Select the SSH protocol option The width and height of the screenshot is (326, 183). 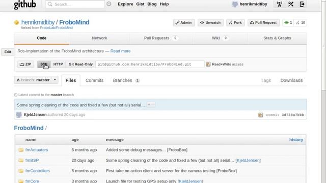pyautogui.click(x=44, y=65)
